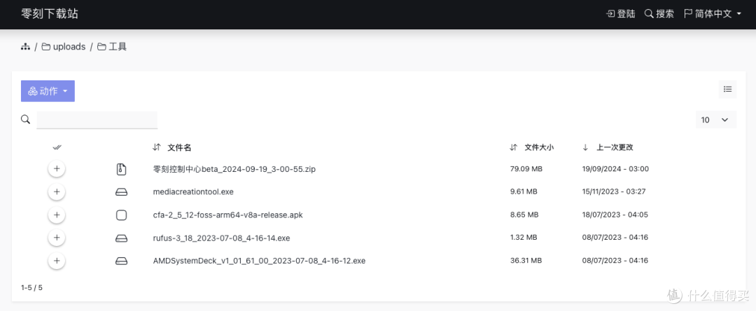Viewport: 756px width, 311px height.
Task: Focus the file filter text field
Action: [x=97, y=120]
